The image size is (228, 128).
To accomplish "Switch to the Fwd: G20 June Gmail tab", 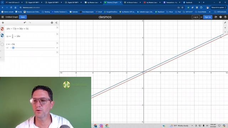I will [x=14, y=2].
